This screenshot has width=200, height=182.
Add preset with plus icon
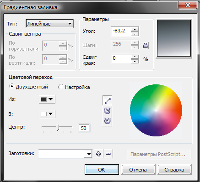pos(98,154)
